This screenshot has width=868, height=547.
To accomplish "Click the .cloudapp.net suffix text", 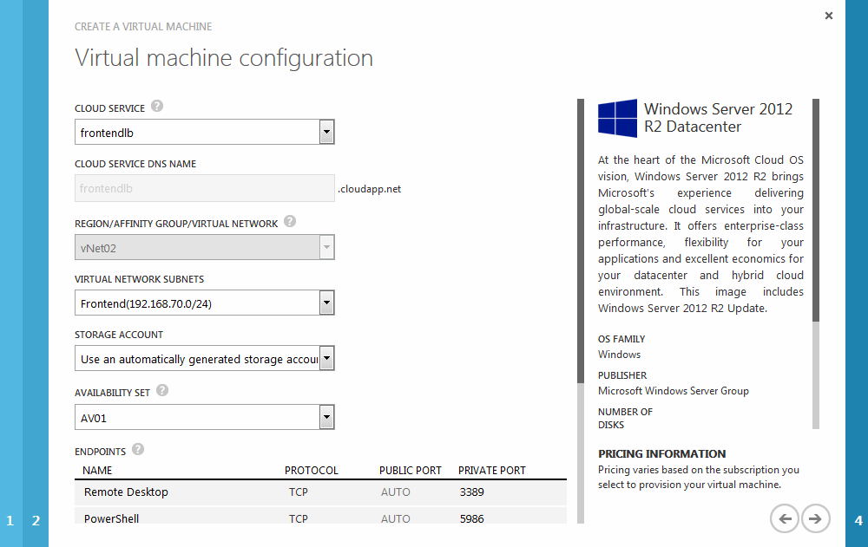I will tap(369, 189).
